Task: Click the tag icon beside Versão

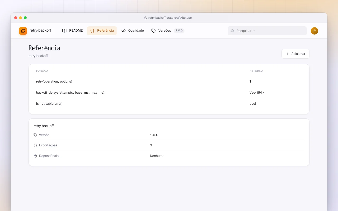Action: 35,135
